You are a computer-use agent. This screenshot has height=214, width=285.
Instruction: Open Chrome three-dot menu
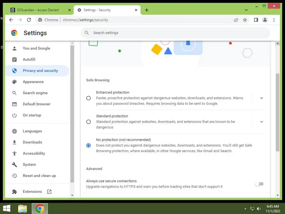point(274,20)
